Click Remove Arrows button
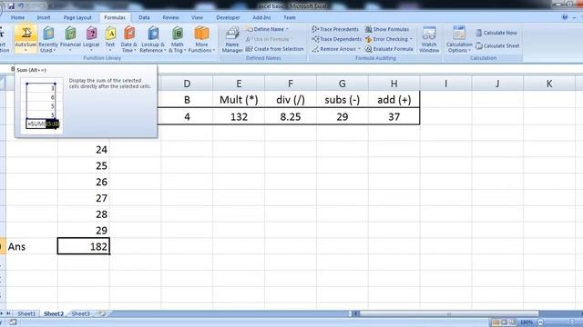The height and width of the screenshot is (327, 583). [x=334, y=49]
